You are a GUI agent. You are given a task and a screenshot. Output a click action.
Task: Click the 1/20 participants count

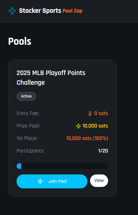pyautogui.click(x=103, y=151)
